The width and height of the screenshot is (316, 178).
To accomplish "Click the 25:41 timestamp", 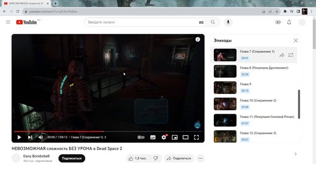I will 245,58.
